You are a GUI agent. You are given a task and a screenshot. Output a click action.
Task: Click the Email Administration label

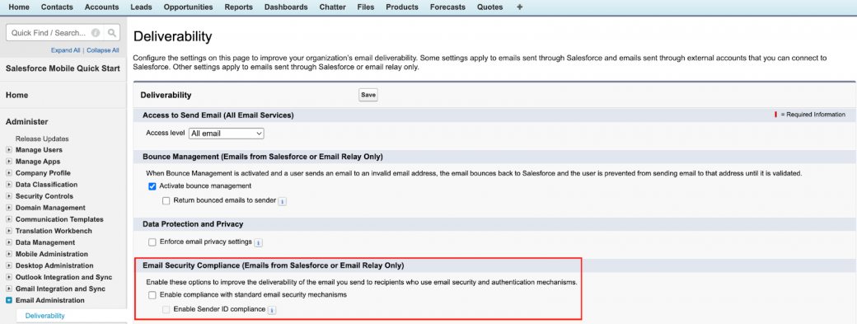[x=49, y=301]
